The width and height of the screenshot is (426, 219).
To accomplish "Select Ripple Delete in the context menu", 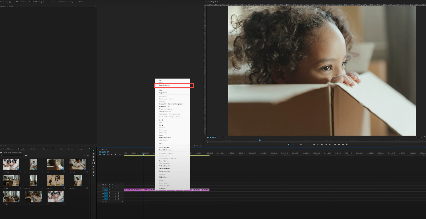I will click(x=163, y=93).
